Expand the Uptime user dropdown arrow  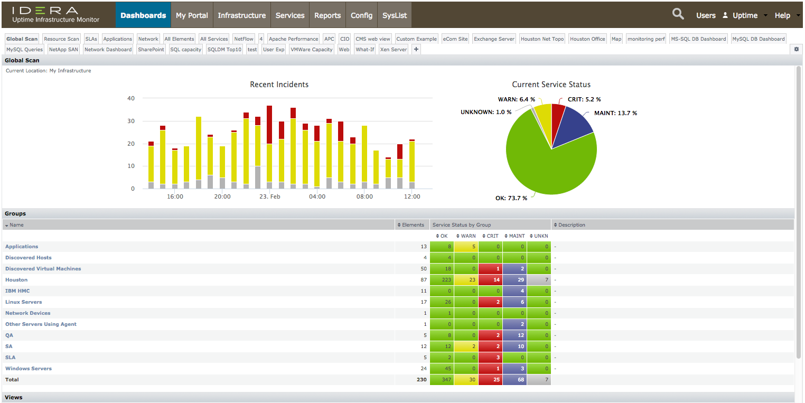(x=765, y=15)
